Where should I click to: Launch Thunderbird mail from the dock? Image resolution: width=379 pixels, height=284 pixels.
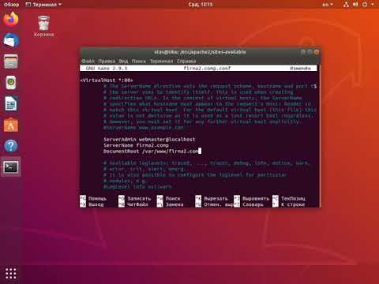(x=11, y=40)
